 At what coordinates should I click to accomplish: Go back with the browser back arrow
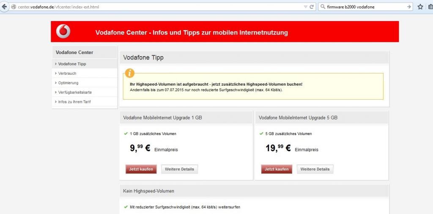pos(3,7)
